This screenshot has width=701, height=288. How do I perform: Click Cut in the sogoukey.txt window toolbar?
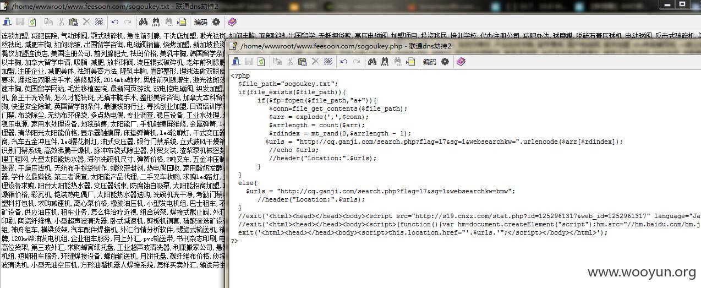click(x=61, y=22)
